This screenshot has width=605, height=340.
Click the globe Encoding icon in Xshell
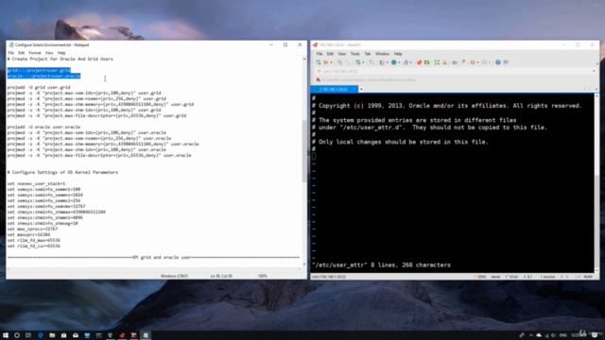[393, 62]
